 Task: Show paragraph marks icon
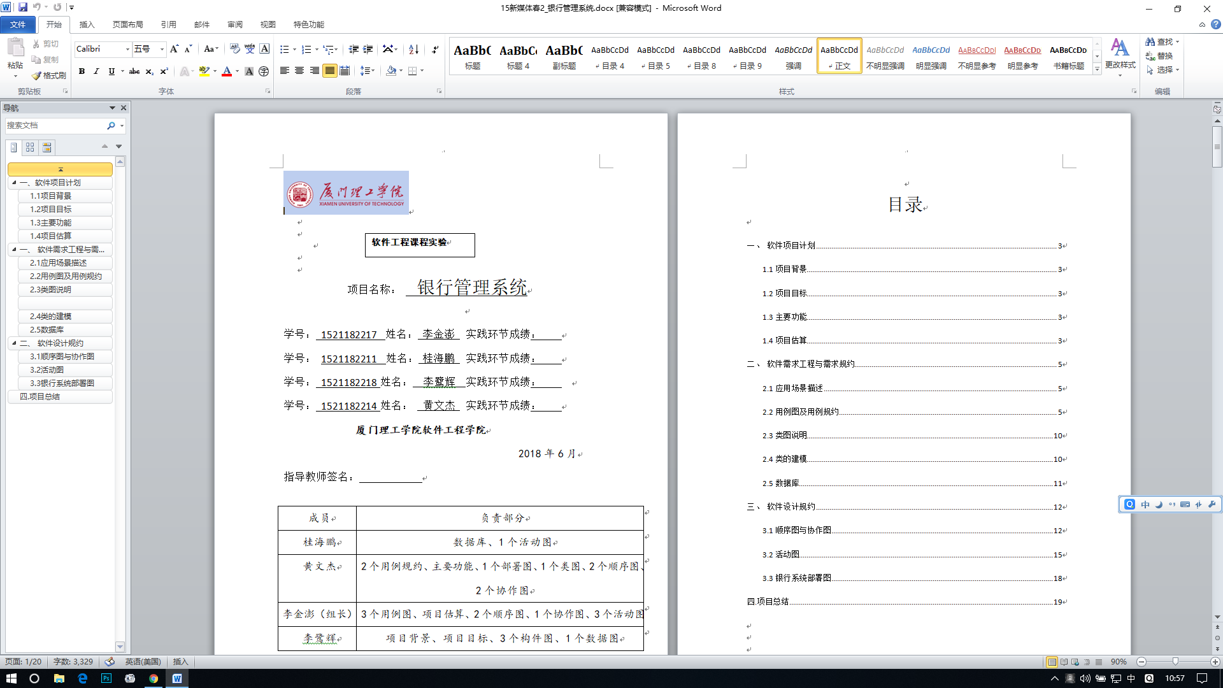pos(435,49)
